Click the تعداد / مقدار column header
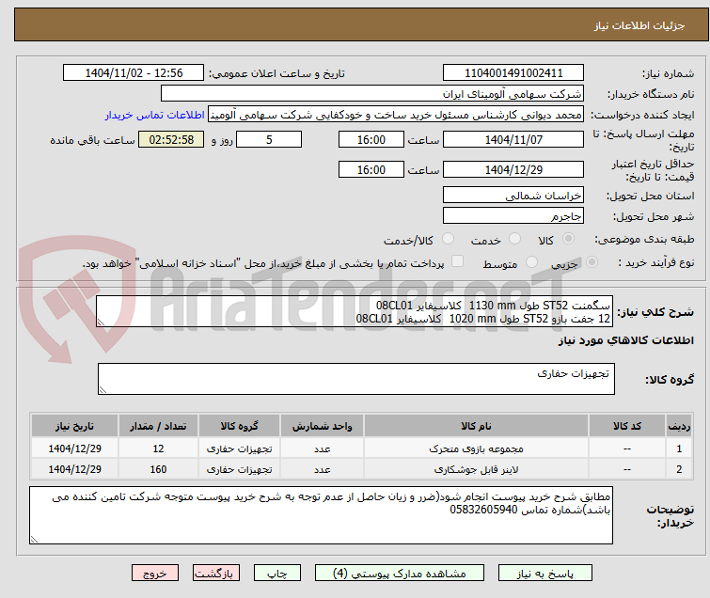Screen dimensions: 710x598 [158, 426]
